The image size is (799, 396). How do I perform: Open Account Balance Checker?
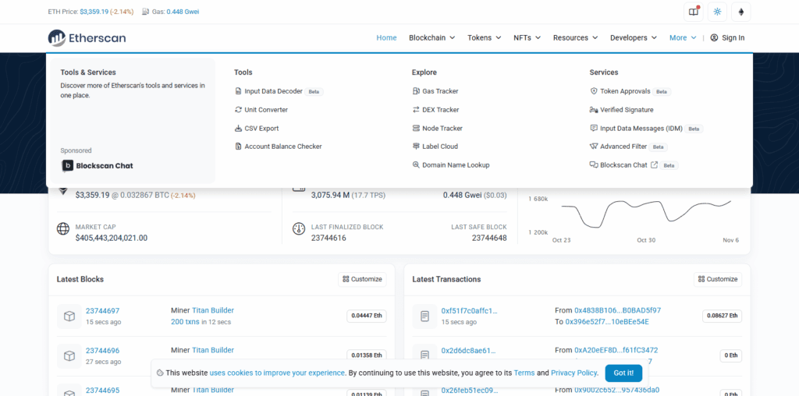283,147
